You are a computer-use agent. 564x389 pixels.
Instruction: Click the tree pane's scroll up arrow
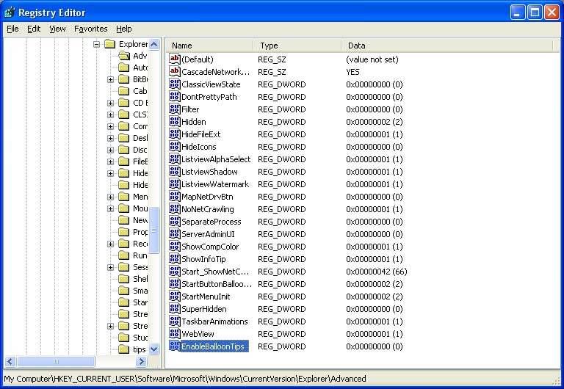(x=154, y=44)
